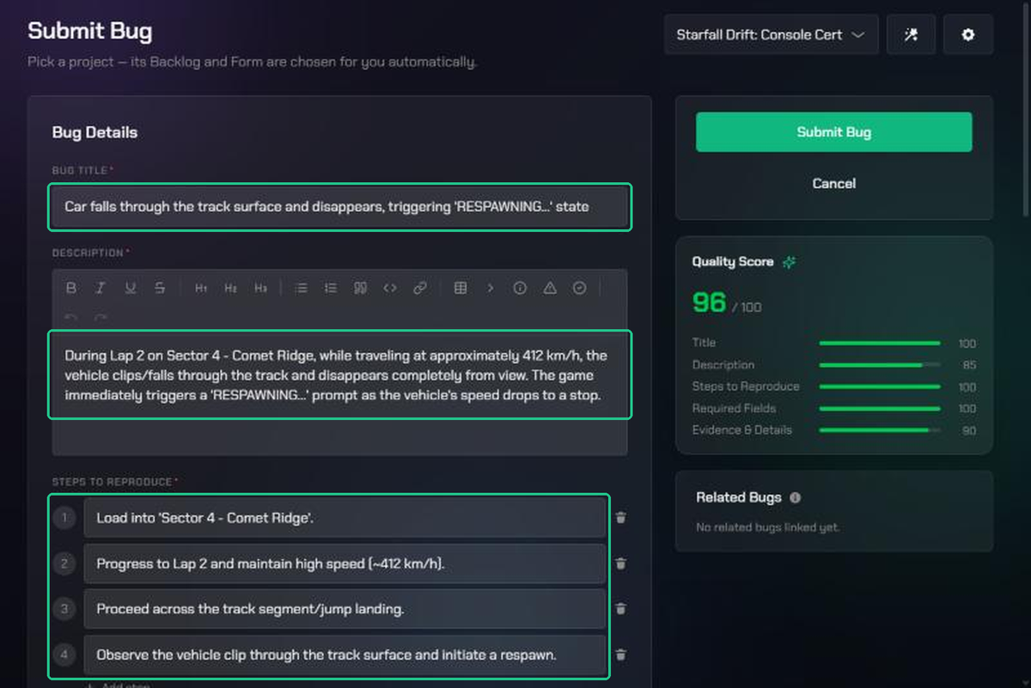Click the 'STEPS TO REPRODUCE' field label
Screen dimensions: 1031x688
[x=114, y=482]
